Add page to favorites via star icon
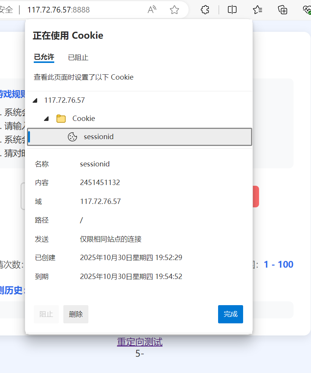The width and height of the screenshot is (311, 373). click(174, 10)
